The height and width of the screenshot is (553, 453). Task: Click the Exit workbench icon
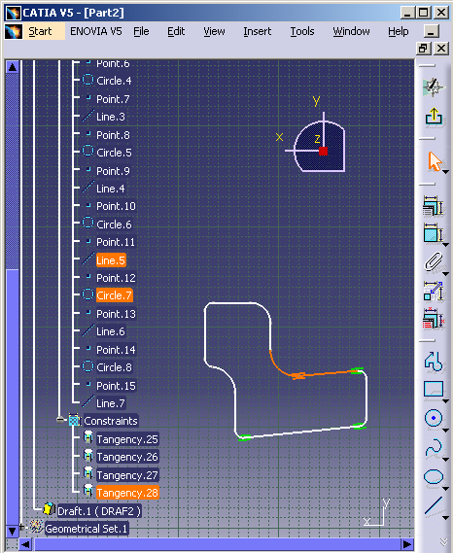point(434,116)
